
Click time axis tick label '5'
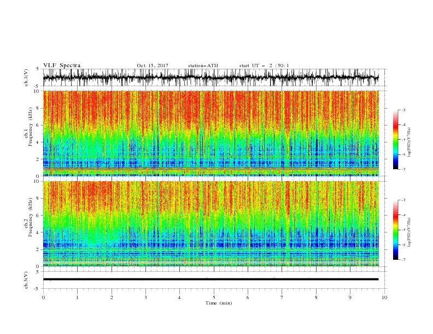coord(214,297)
